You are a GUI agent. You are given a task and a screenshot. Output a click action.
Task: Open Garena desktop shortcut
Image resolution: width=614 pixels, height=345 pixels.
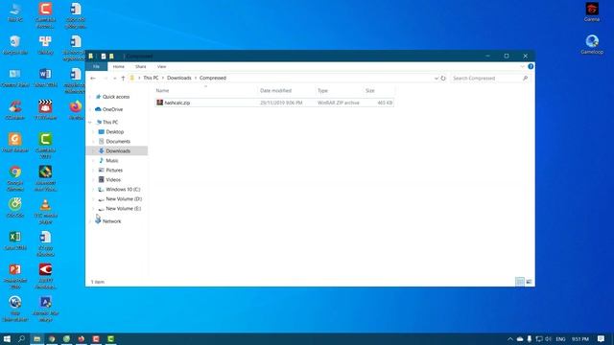(592, 11)
